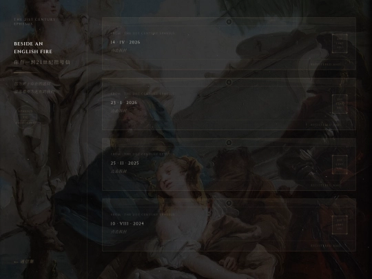Click the round Ephesus postmark in the sidebar
The width and height of the screenshot is (372, 279).
pos(25,117)
